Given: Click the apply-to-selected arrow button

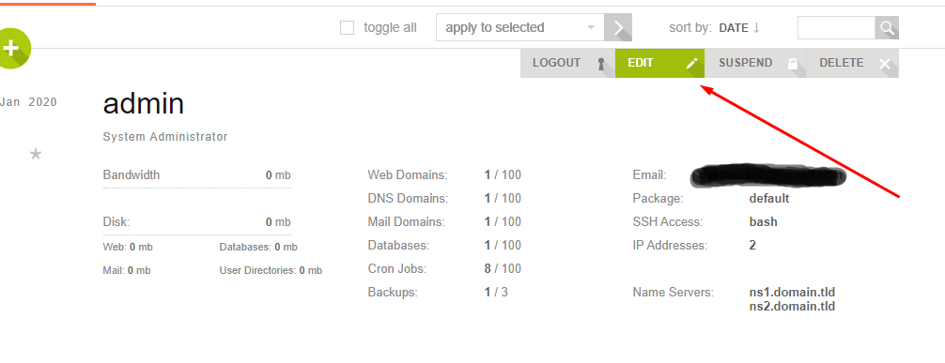Looking at the screenshot, I should coord(618,28).
